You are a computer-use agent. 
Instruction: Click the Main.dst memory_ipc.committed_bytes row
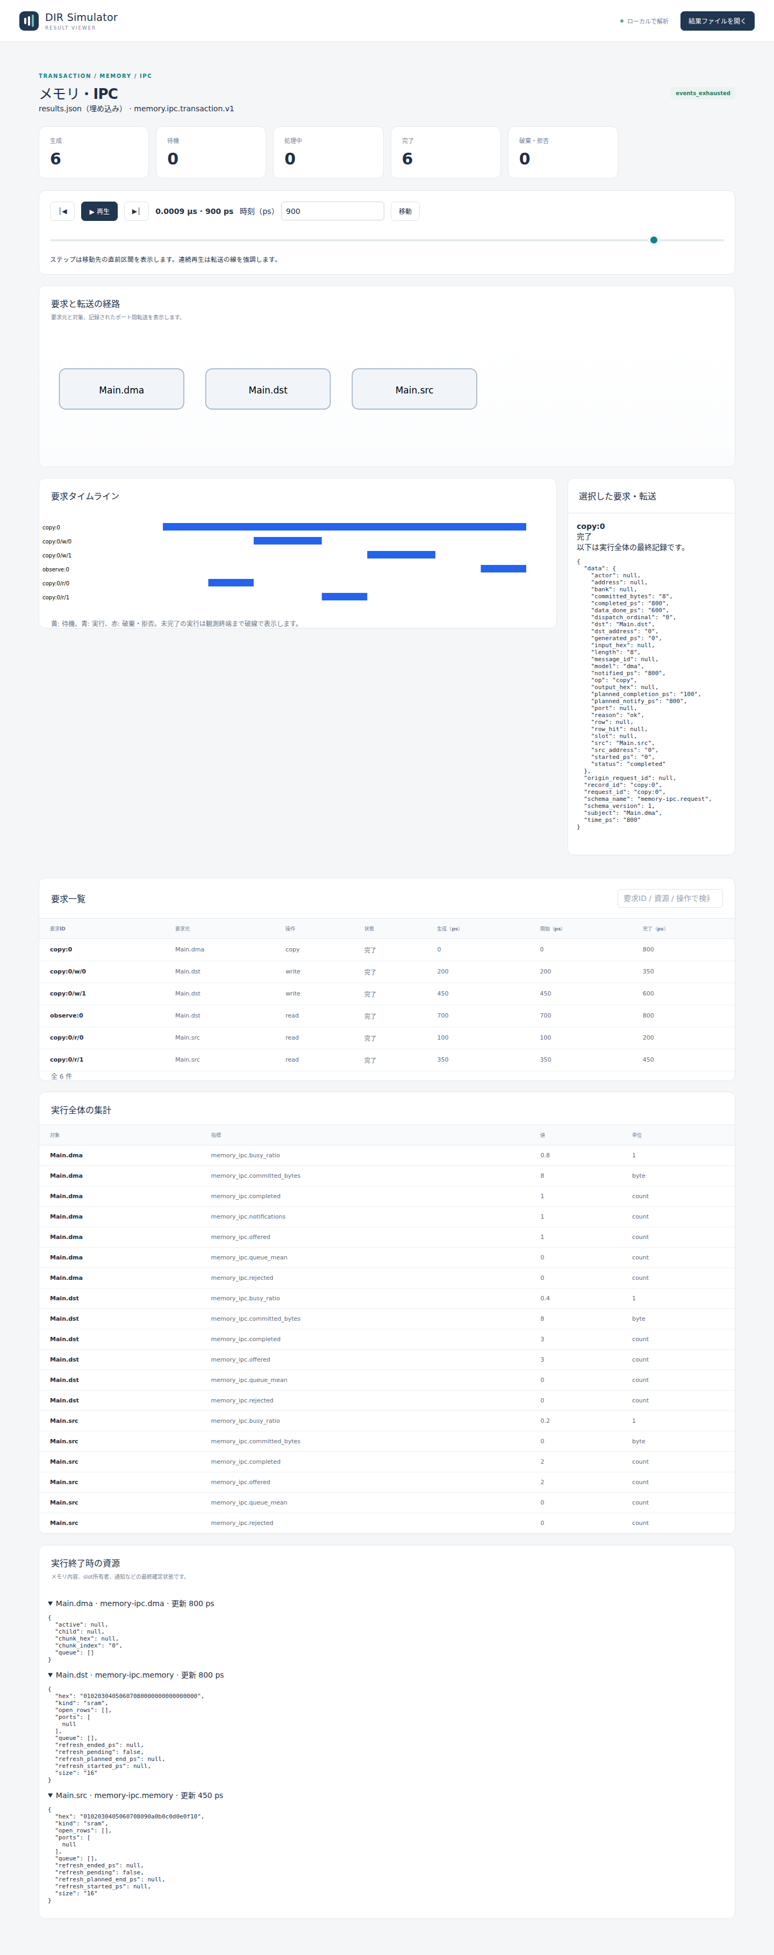coord(387,1319)
